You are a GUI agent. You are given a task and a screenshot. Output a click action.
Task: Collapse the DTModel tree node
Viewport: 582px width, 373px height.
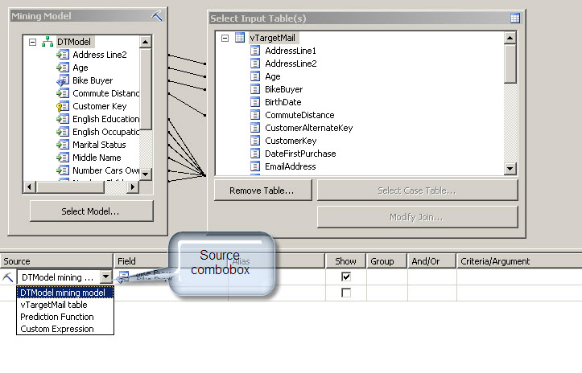[x=33, y=42]
